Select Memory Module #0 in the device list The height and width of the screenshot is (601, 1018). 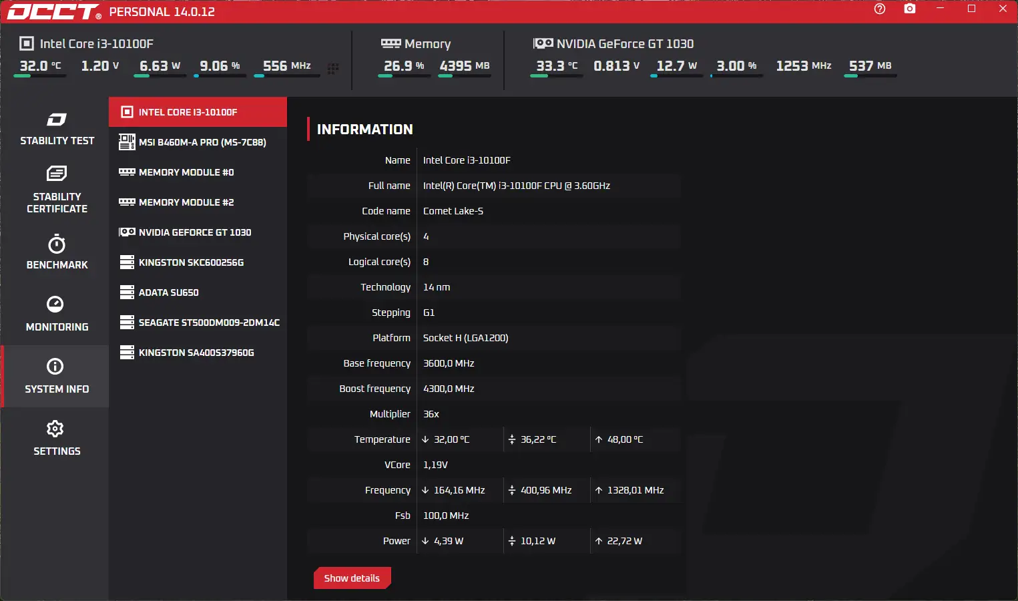[x=198, y=172]
